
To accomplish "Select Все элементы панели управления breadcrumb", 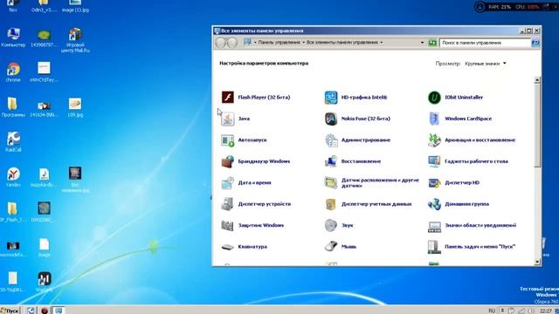I will click(342, 43).
